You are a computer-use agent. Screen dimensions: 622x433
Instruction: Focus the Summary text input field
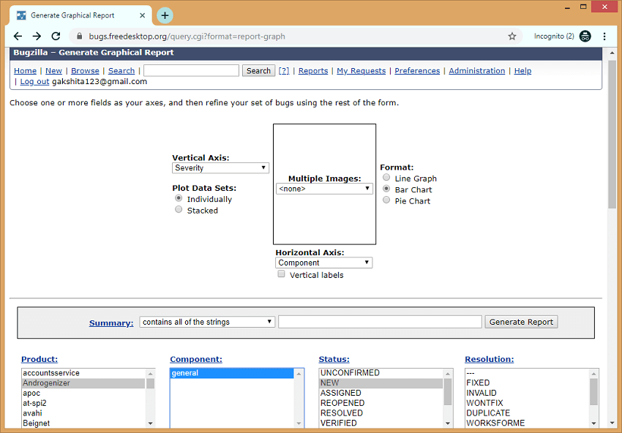[380, 322]
